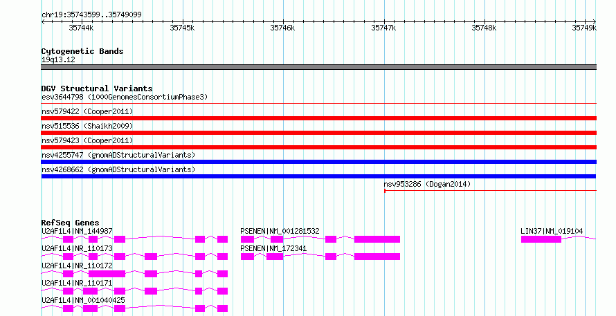
Task: Open the nsv579422 (Cooper2011) variant label
Action: (x=87, y=111)
